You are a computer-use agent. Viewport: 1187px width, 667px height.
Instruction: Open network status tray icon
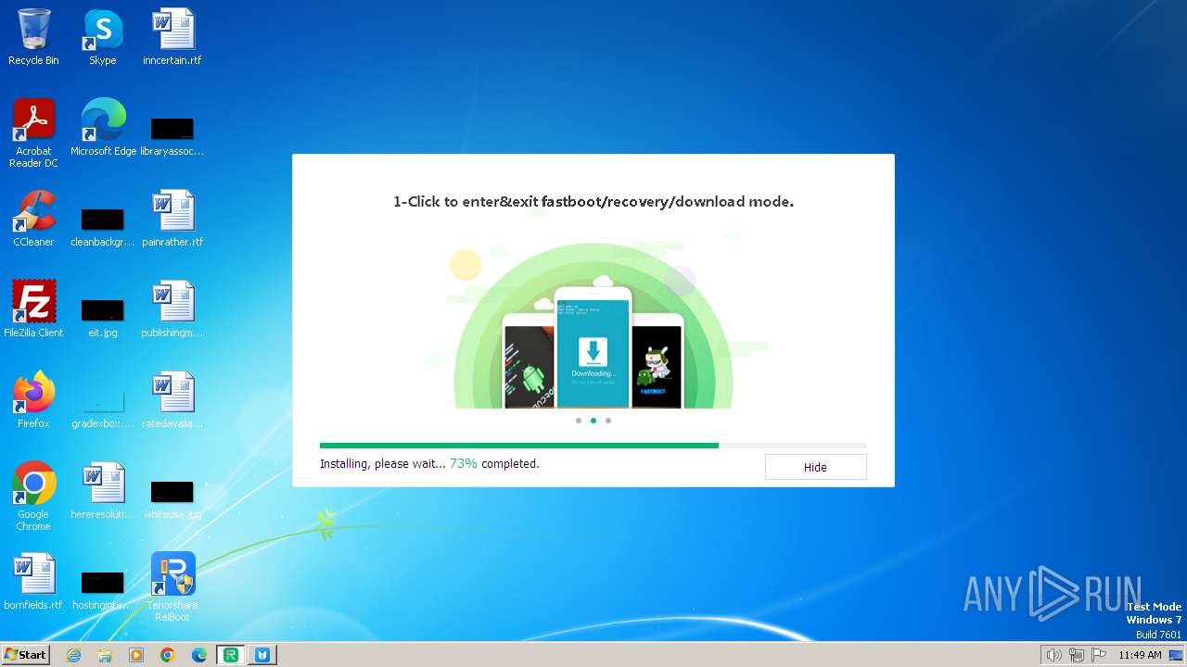coord(1077,655)
